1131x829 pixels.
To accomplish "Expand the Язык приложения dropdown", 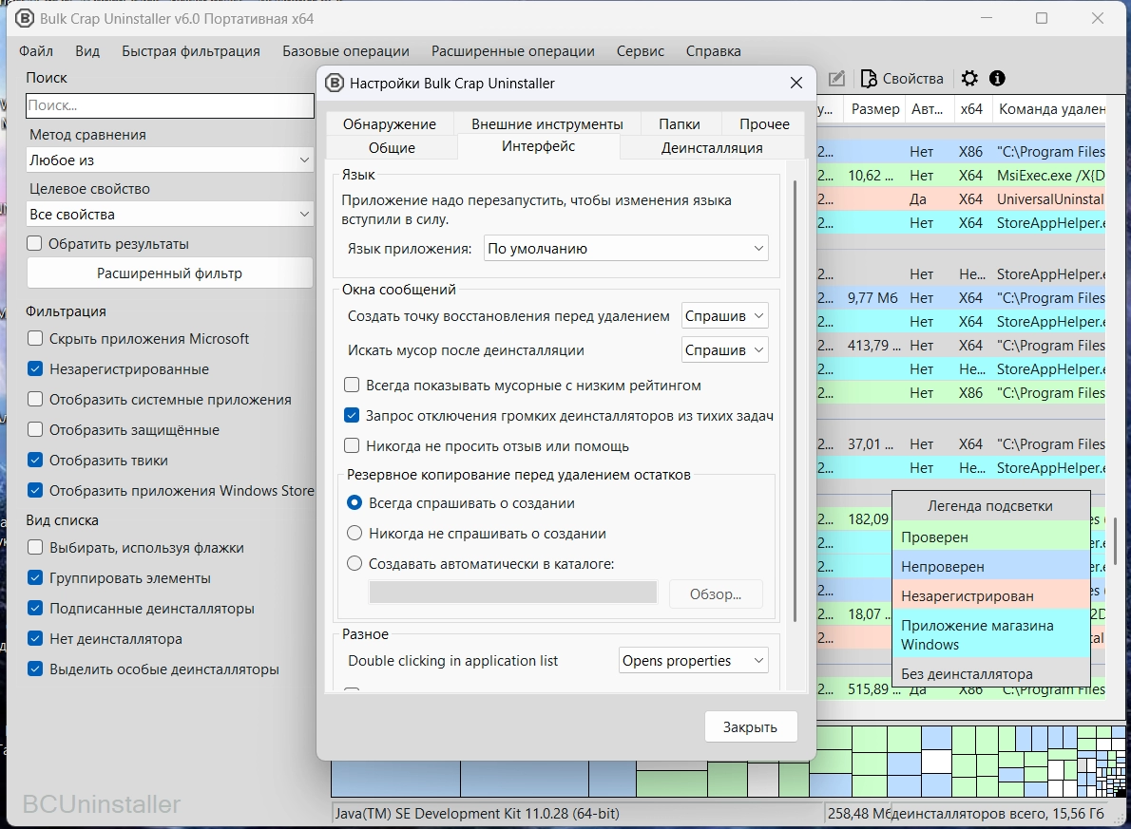I will [625, 249].
